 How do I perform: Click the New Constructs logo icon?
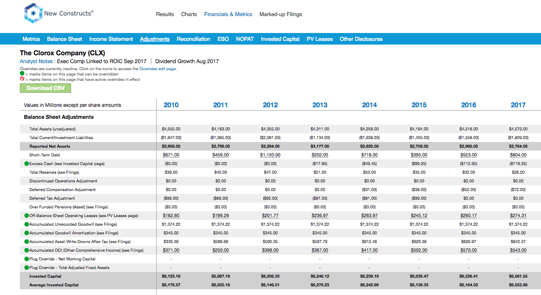pyautogui.click(x=33, y=14)
